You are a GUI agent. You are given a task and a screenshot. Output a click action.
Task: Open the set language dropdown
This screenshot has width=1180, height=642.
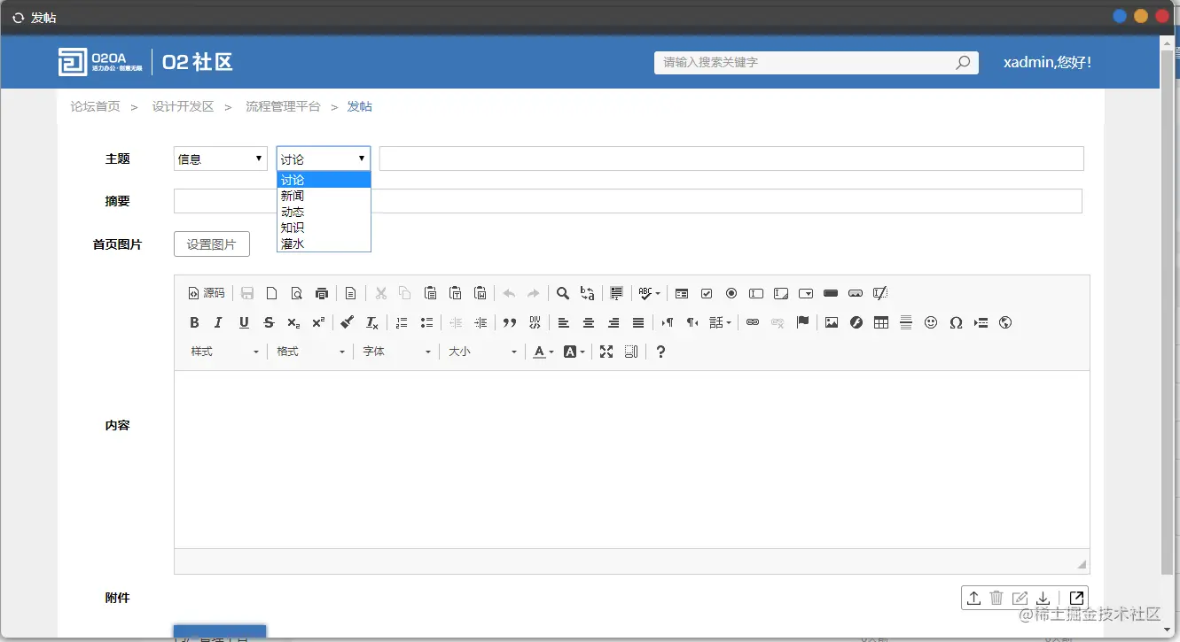[720, 322]
